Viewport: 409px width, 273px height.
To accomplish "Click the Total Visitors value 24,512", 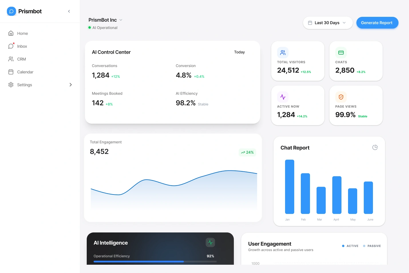I will (x=288, y=70).
